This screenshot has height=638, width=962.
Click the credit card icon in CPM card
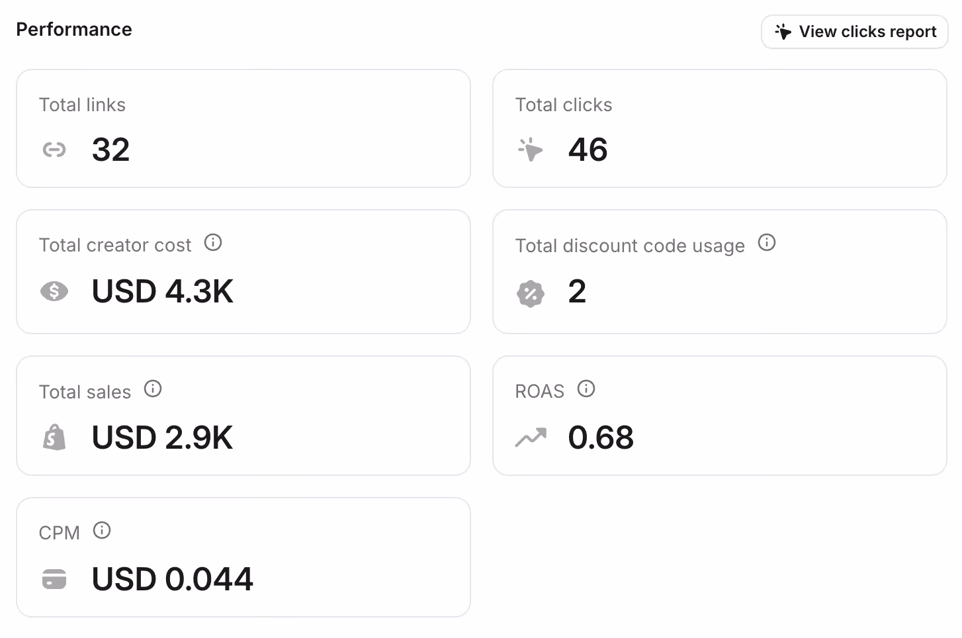(x=54, y=579)
